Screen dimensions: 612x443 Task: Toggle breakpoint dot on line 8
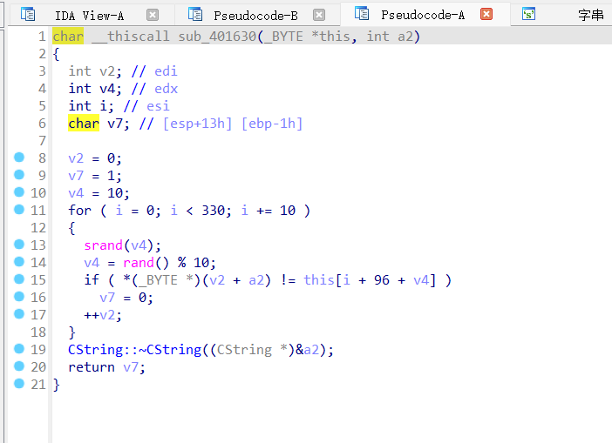19,157
